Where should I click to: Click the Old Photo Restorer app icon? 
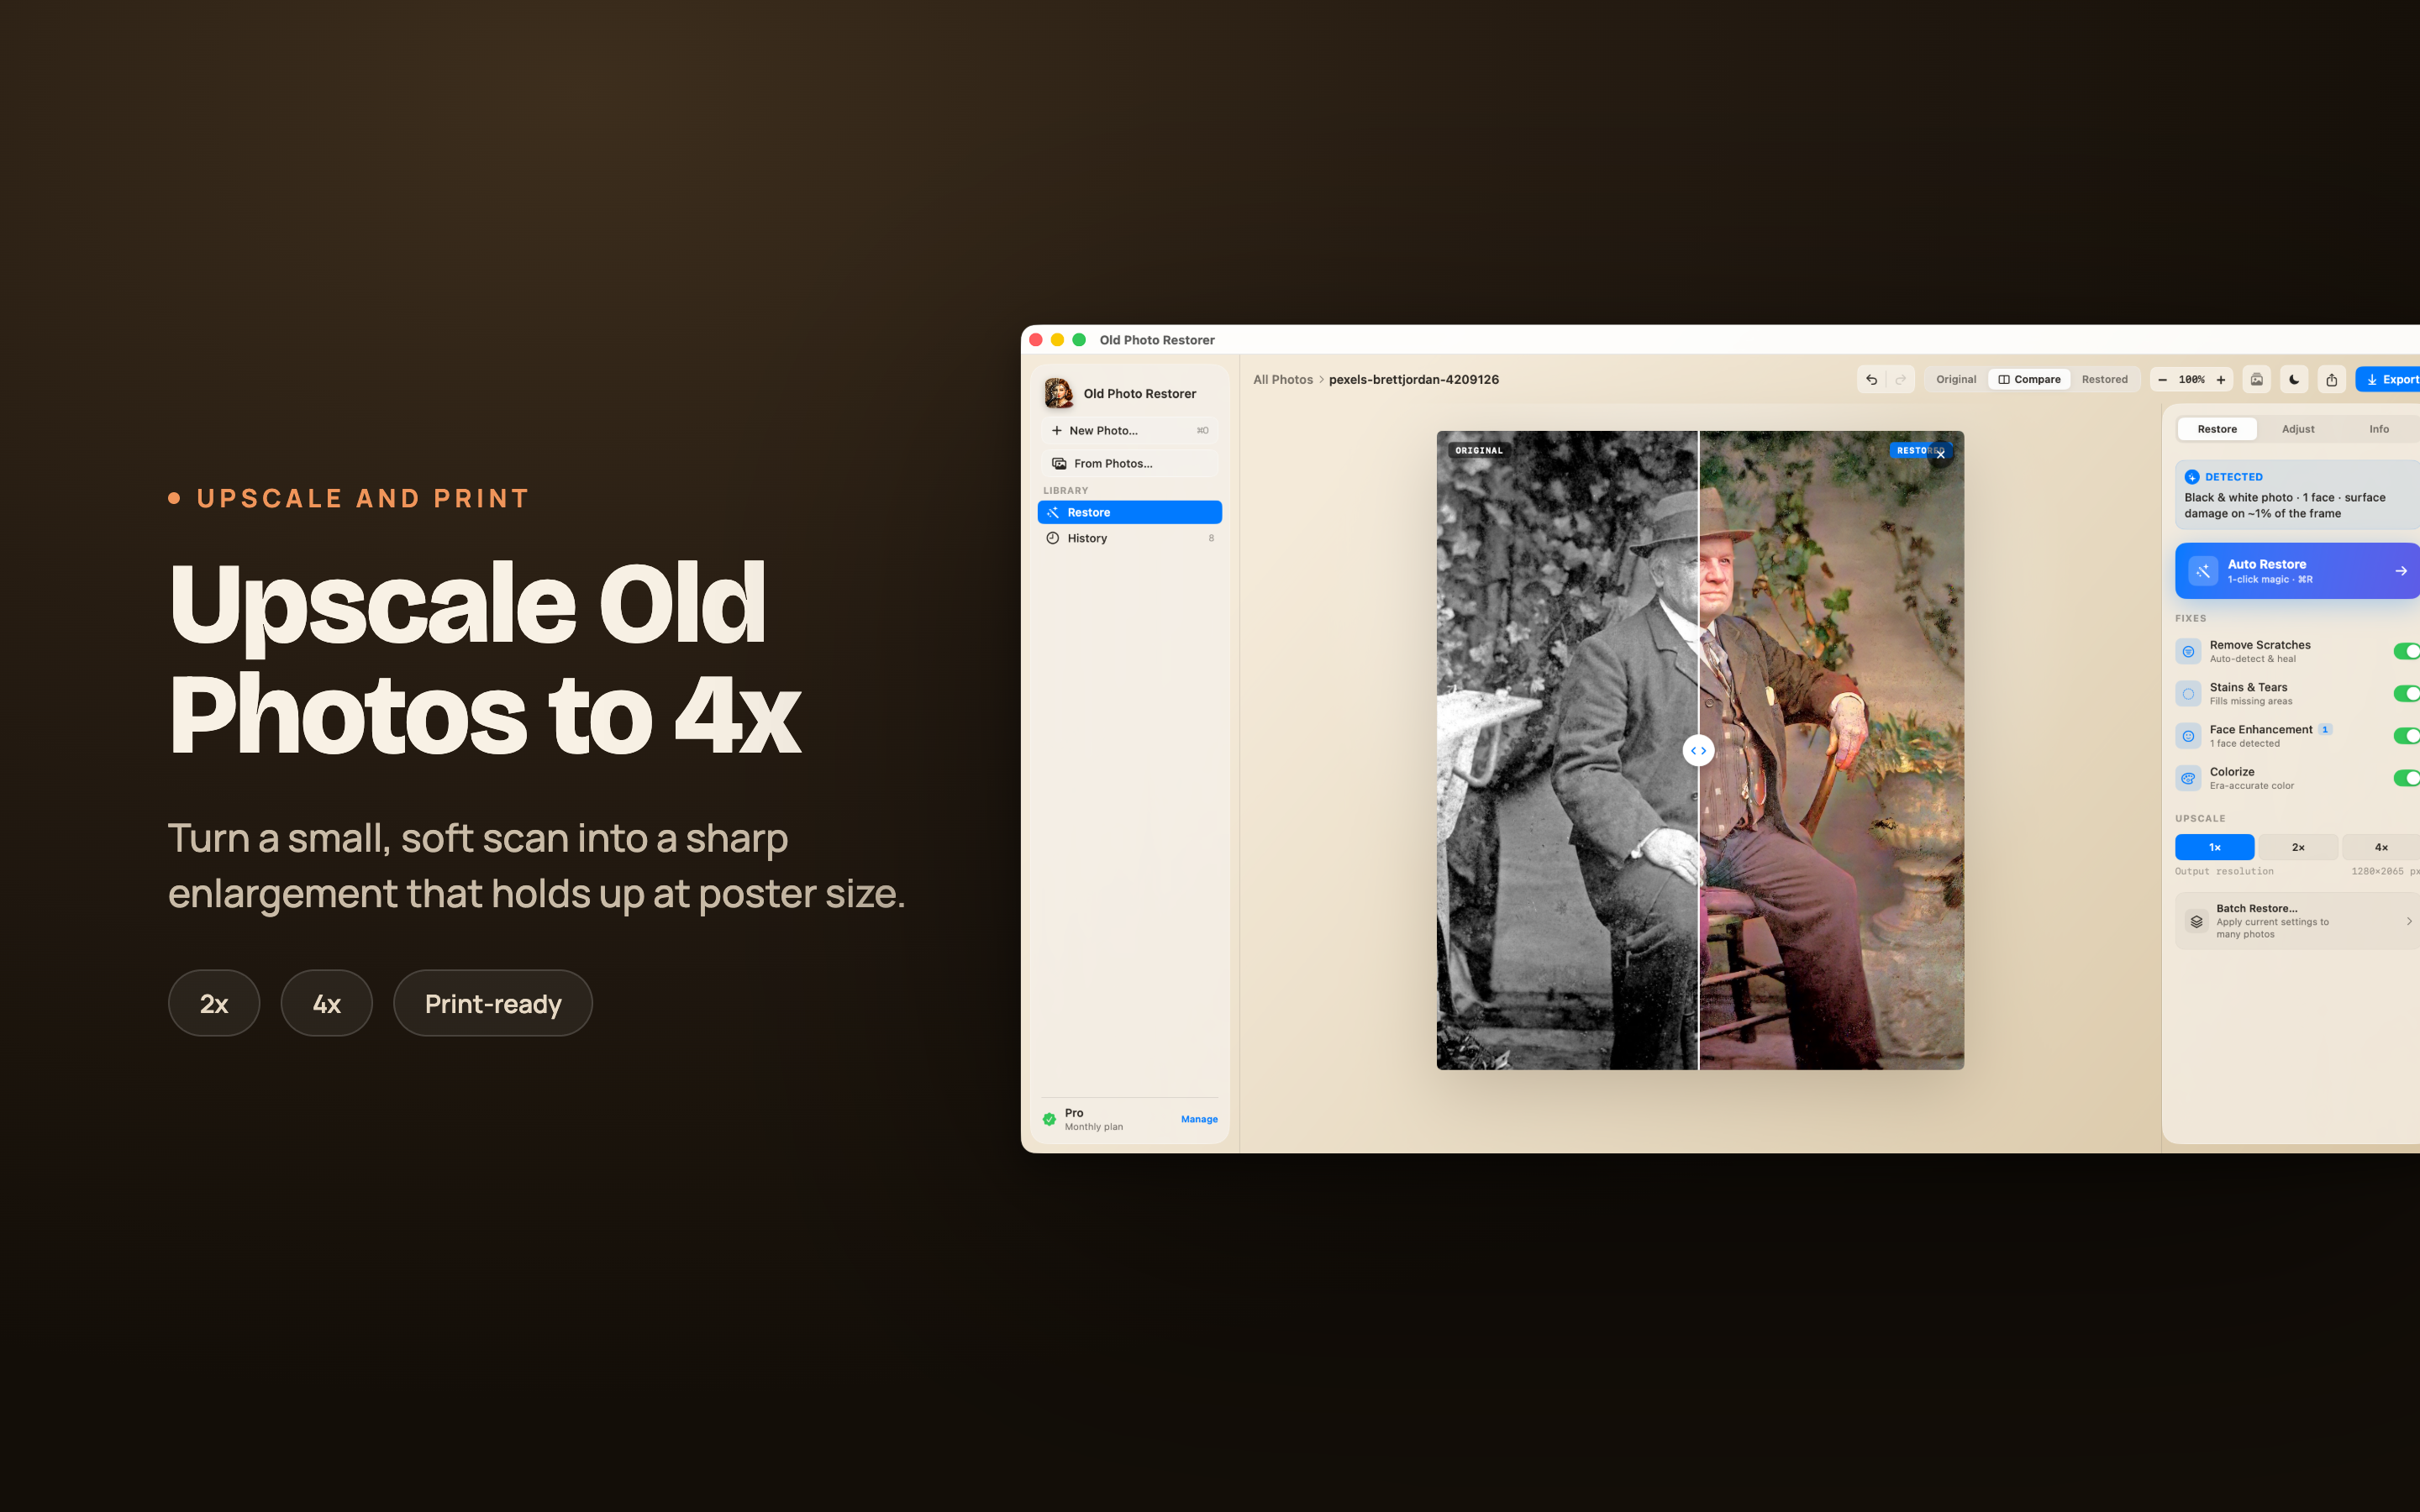click(1059, 393)
